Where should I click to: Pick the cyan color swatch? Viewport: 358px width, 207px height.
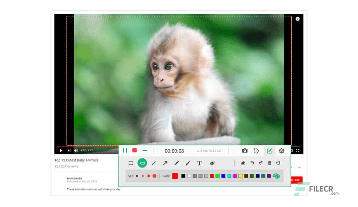tap(229, 176)
